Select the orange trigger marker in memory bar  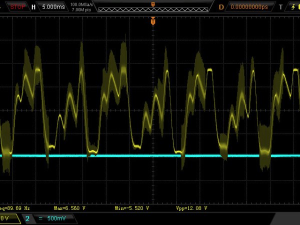click(153, 4)
